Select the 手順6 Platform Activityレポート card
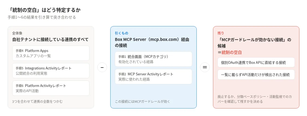 pos(51,88)
